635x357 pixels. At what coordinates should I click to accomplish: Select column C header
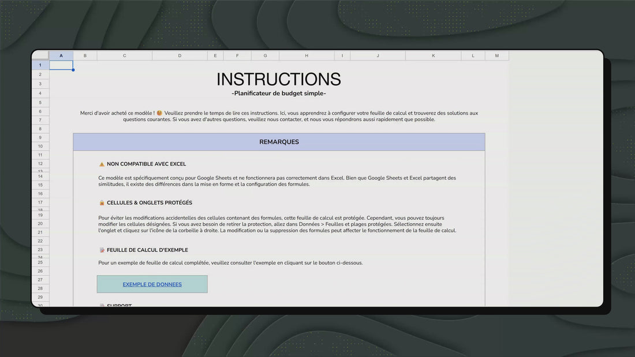pyautogui.click(x=124, y=55)
